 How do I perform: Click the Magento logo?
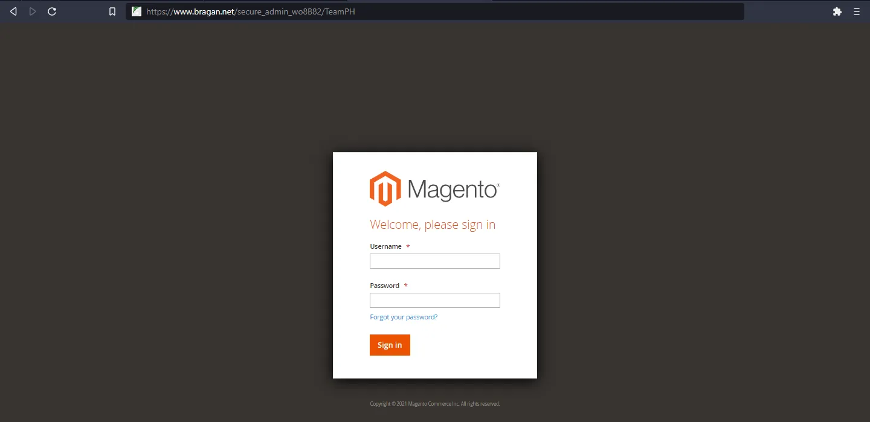pos(435,188)
